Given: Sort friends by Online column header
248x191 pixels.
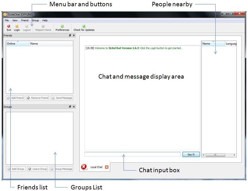Looking at the screenshot, I should [18, 44].
